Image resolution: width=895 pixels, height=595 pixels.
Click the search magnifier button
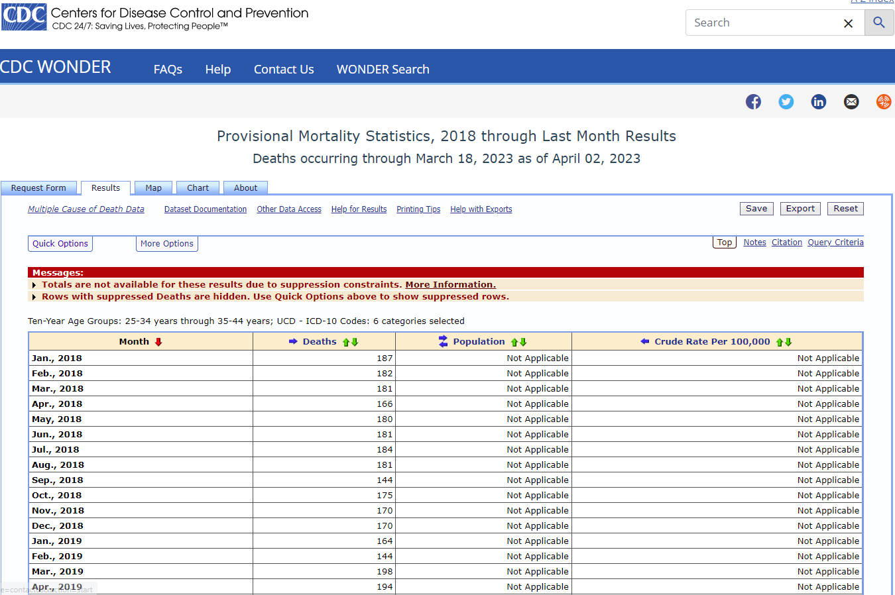879,23
